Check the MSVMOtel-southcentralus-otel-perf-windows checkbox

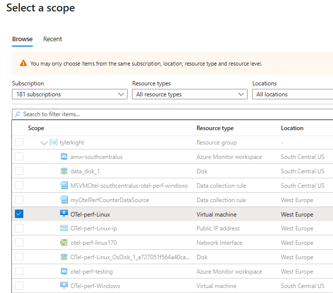click(x=19, y=185)
